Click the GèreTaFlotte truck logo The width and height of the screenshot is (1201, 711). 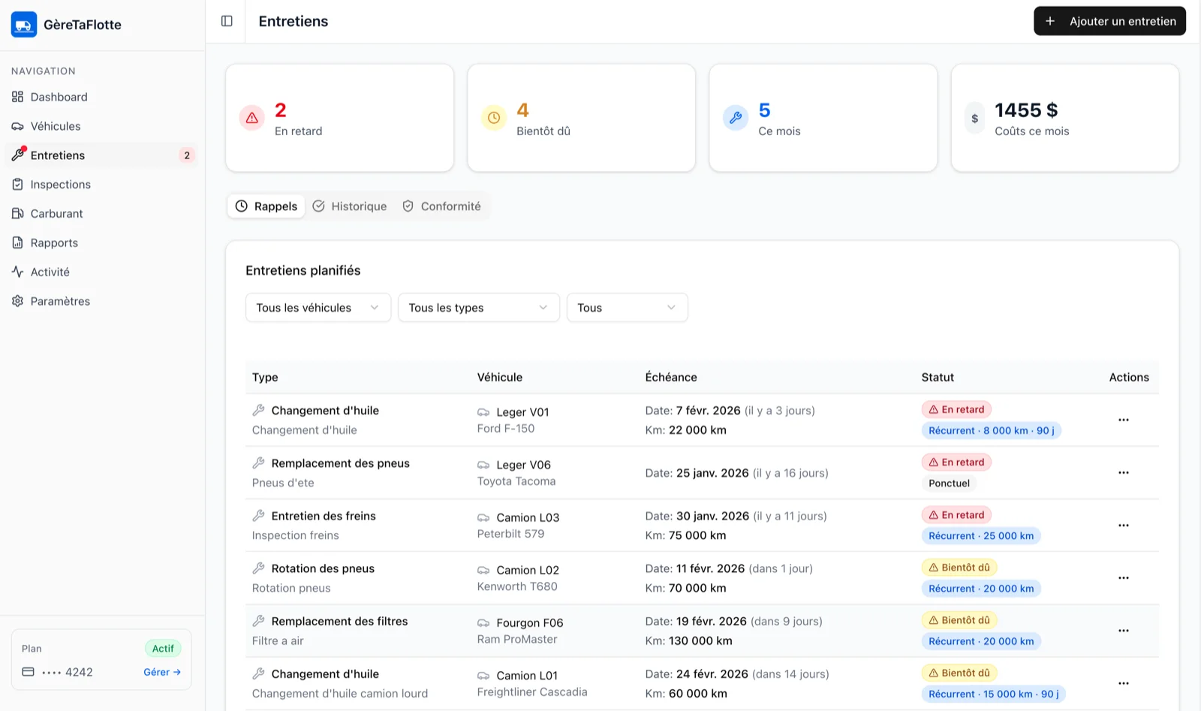(x=24, y=25)
